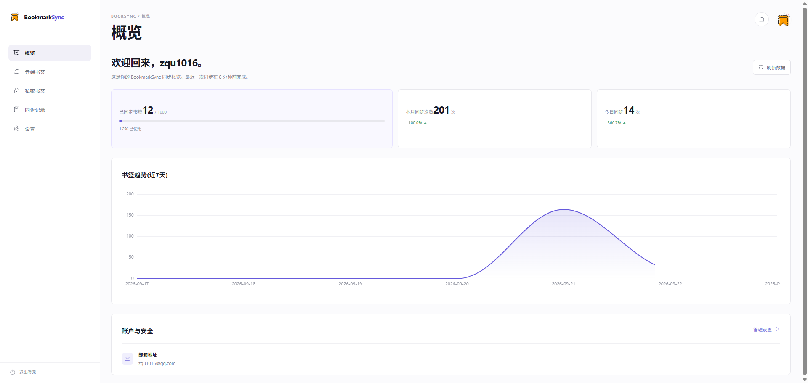
Task: Click the green arrow beside +366.7%
Action: coord(624,123)
